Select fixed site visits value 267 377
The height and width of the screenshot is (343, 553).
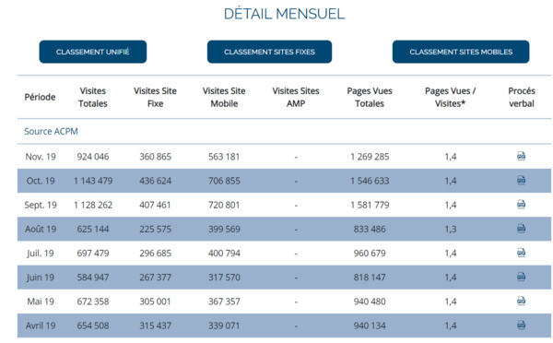(155, 278)
